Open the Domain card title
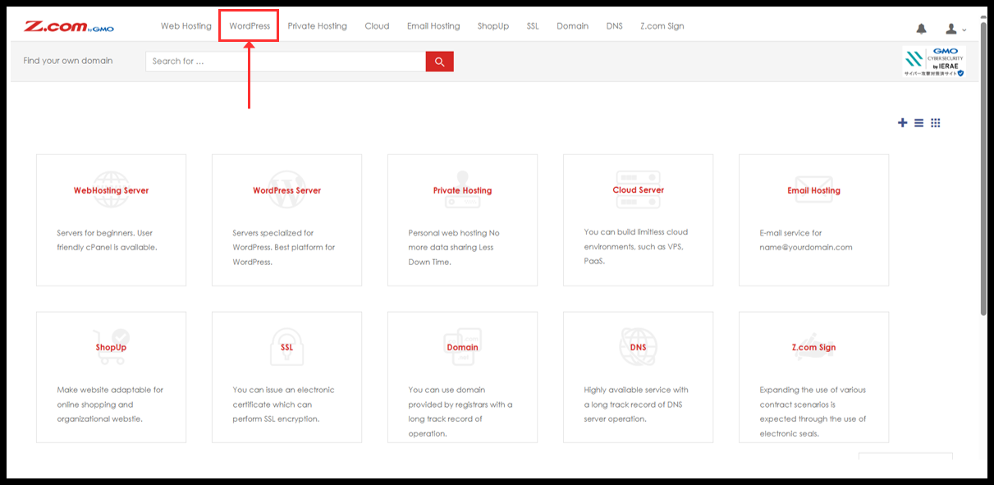994x485 pixels. point(463,347)
